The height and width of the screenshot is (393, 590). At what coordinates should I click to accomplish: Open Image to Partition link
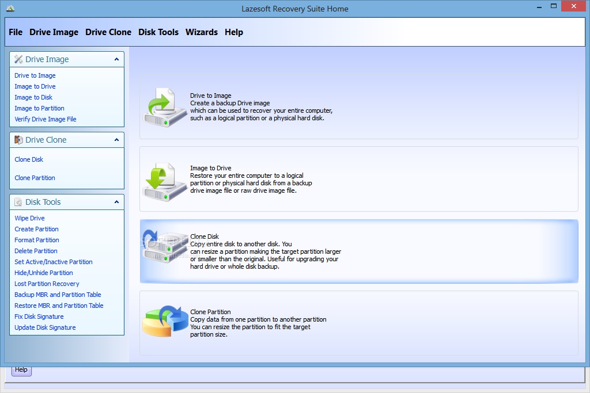(40, 108)
